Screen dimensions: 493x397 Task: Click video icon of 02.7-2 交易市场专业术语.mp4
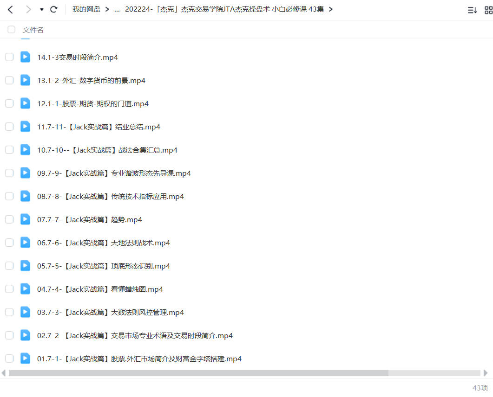point(25,335)
